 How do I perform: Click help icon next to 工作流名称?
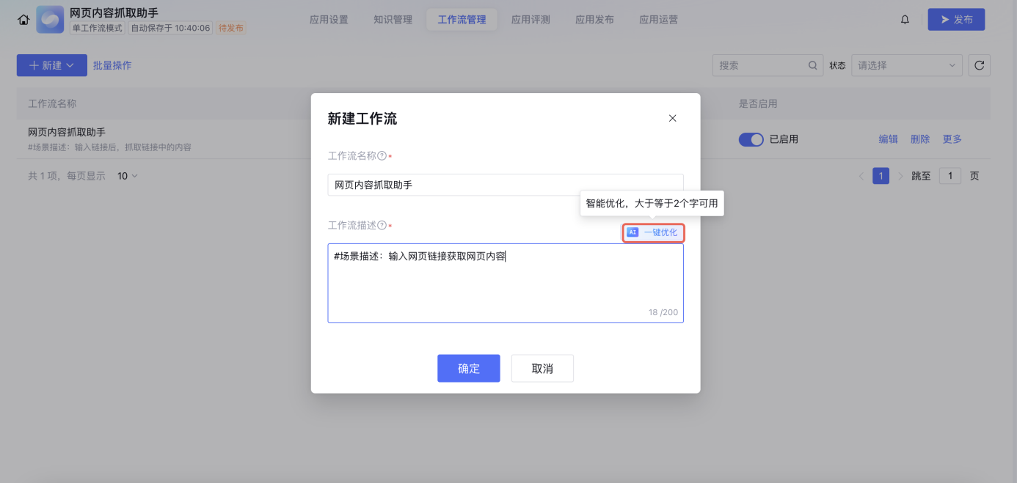(382, 156)
